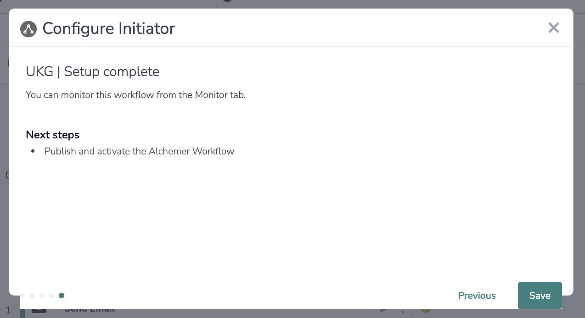Click the 'Configure Initiator' dialog title

point(109,28)
